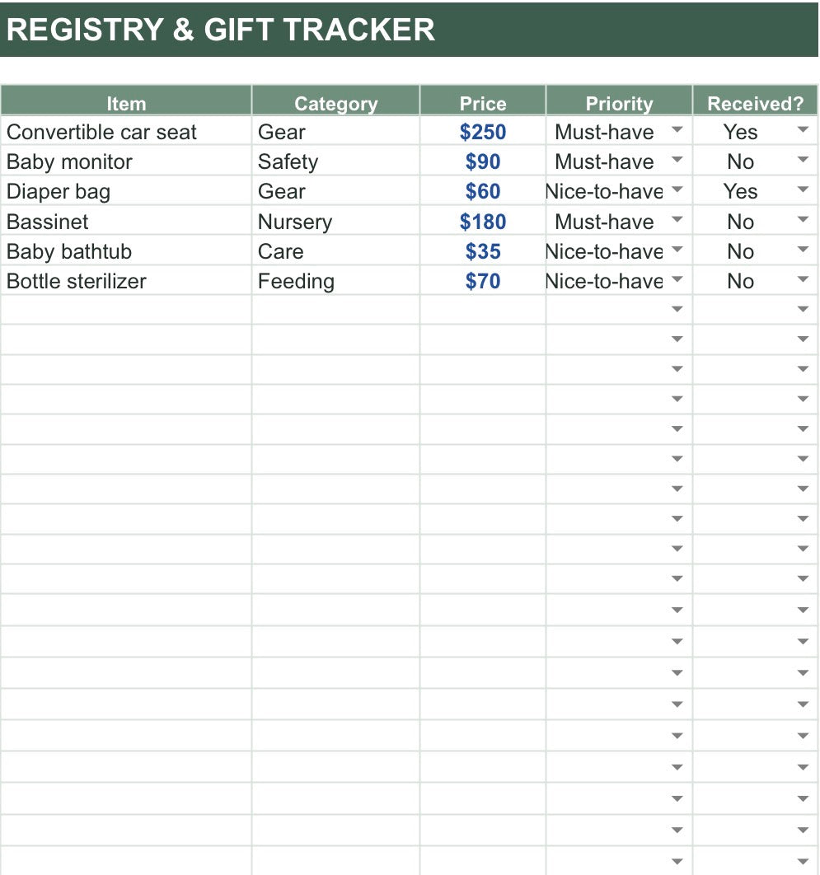Select the Category column header
The width and height of the screenshot is (820, 875).
click(x=335, y=101)
